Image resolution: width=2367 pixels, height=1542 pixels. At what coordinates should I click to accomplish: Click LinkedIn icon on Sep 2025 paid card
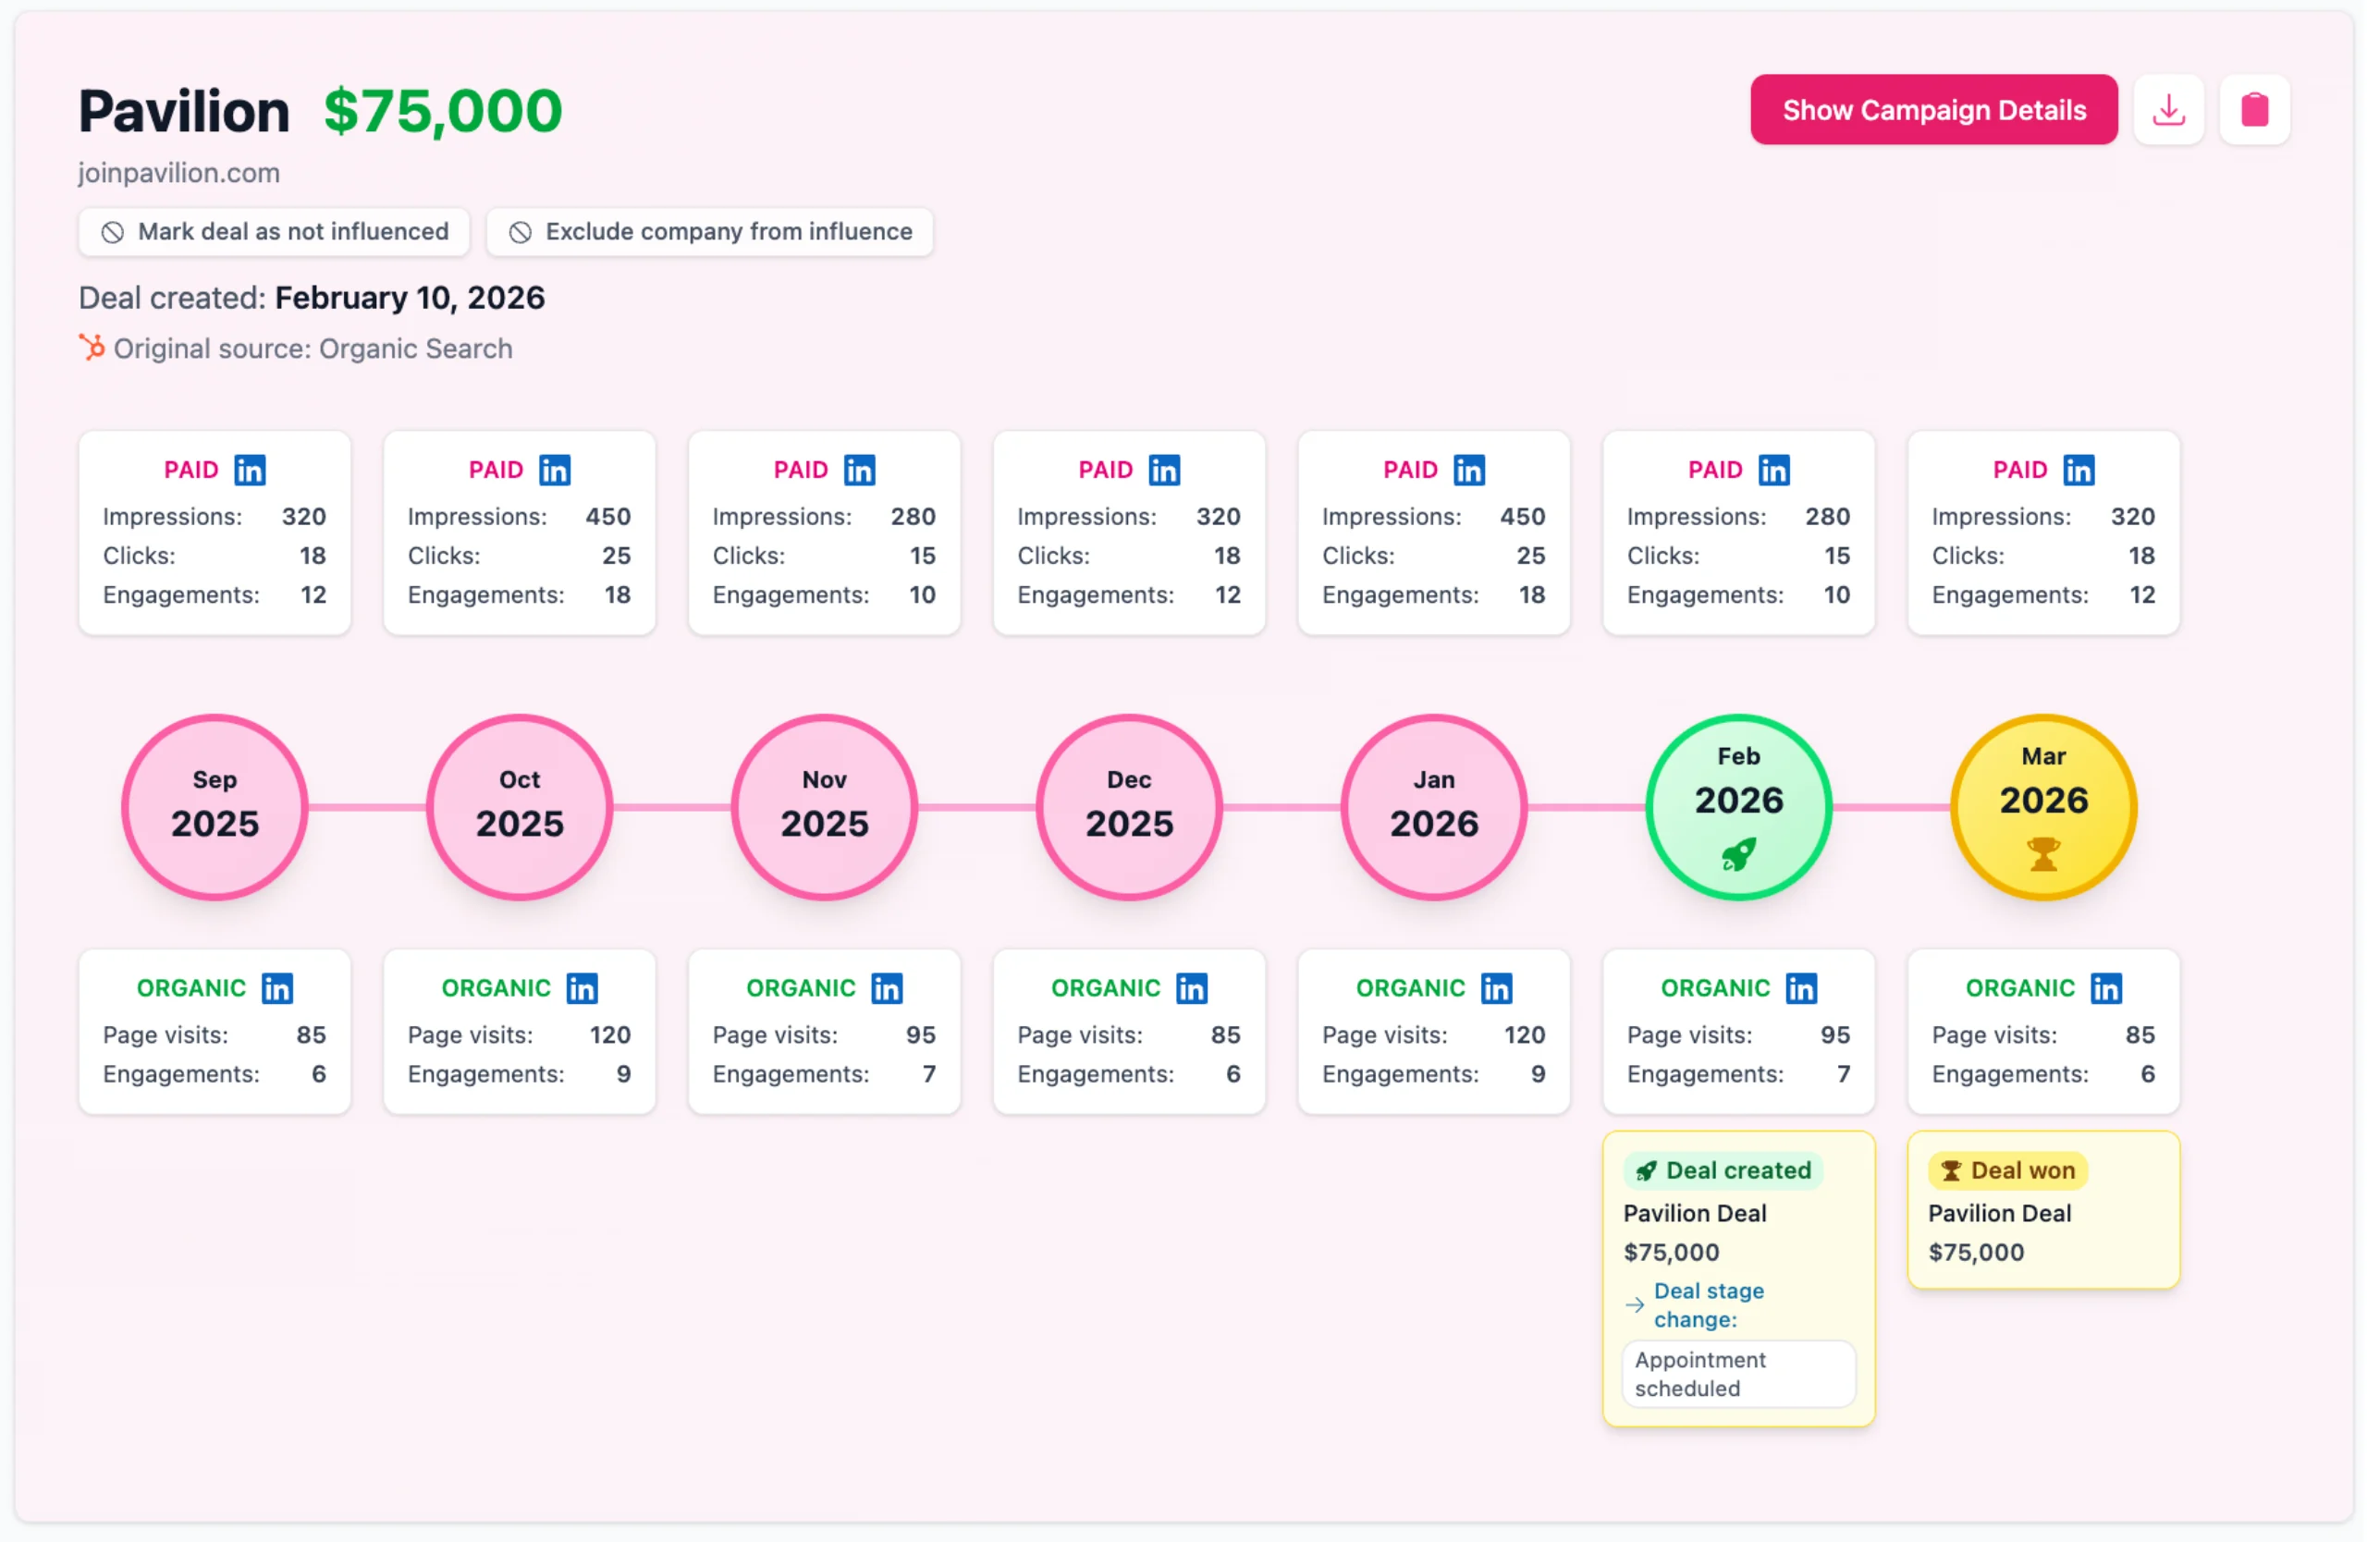[x=250, y=470]
